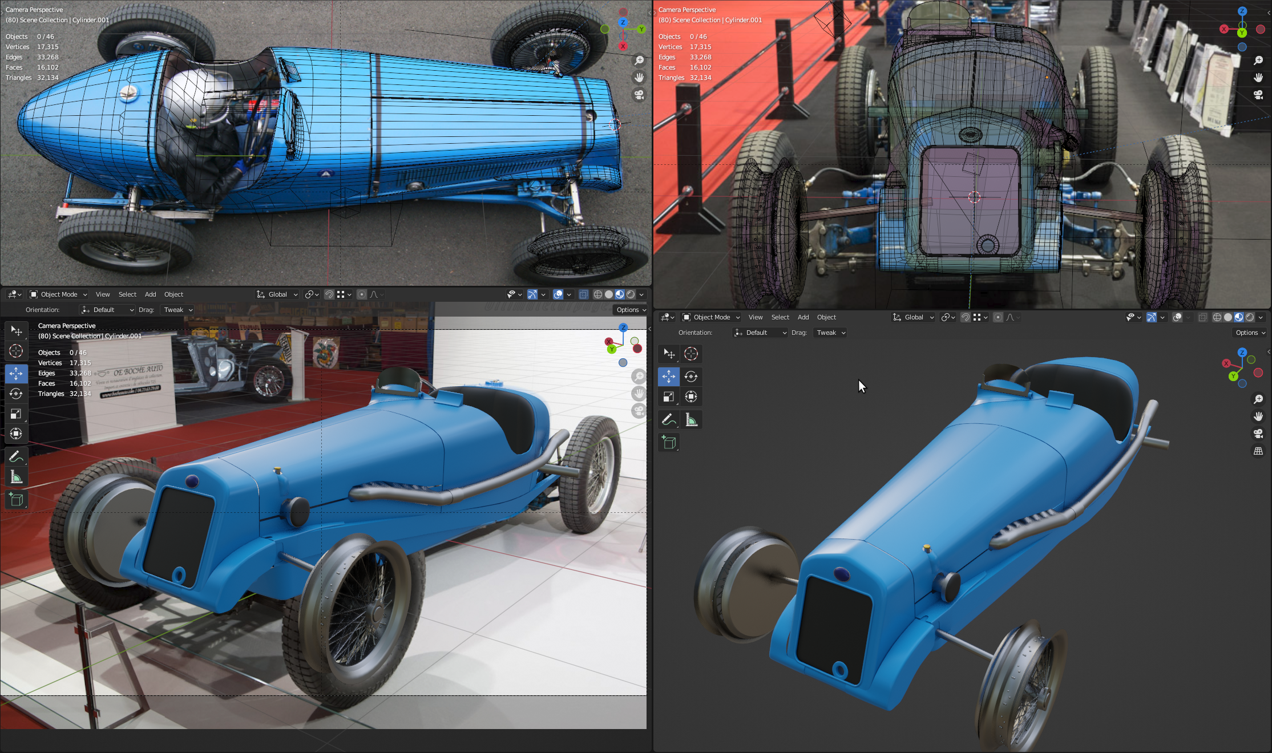This screenshot has height=753, width=1272.
Task: Open Object Mode dropdown in right viewport header
Action: pyautogui.click(x=711, y=317)
